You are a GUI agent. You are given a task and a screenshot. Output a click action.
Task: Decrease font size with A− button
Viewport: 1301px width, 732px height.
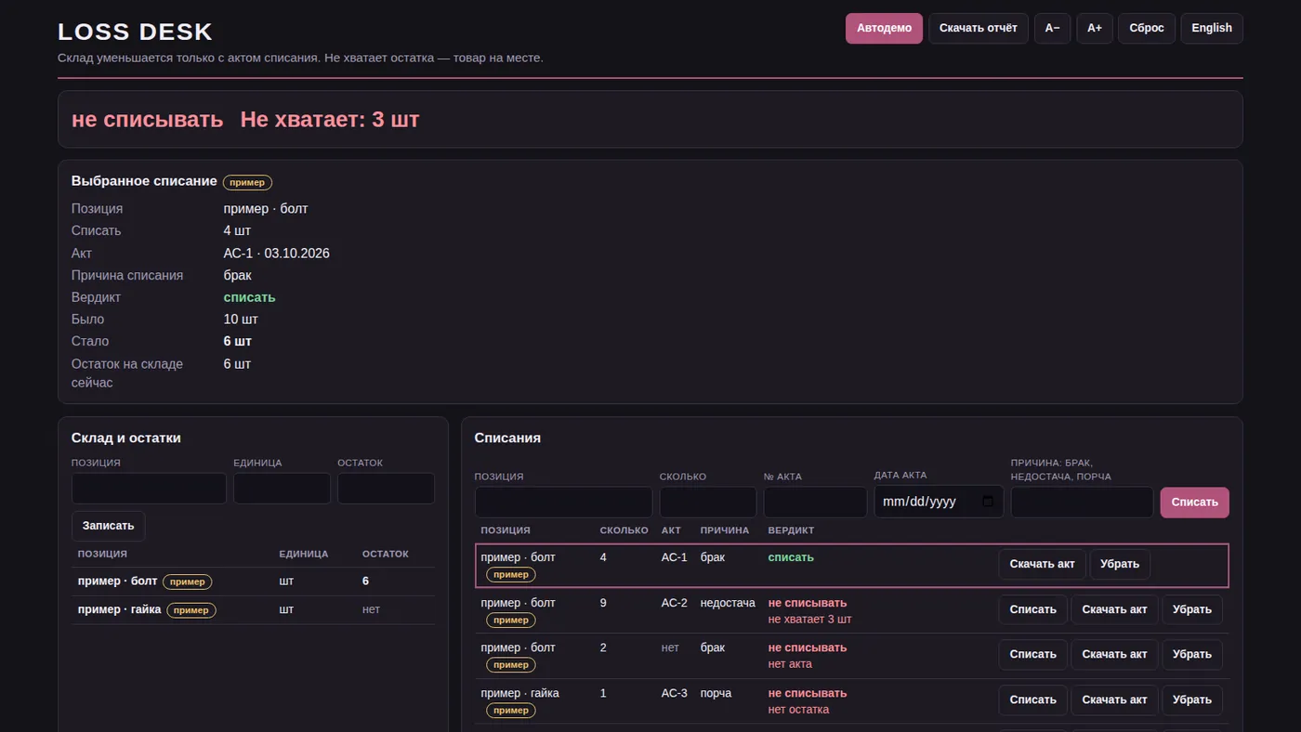click(1052, 28)
